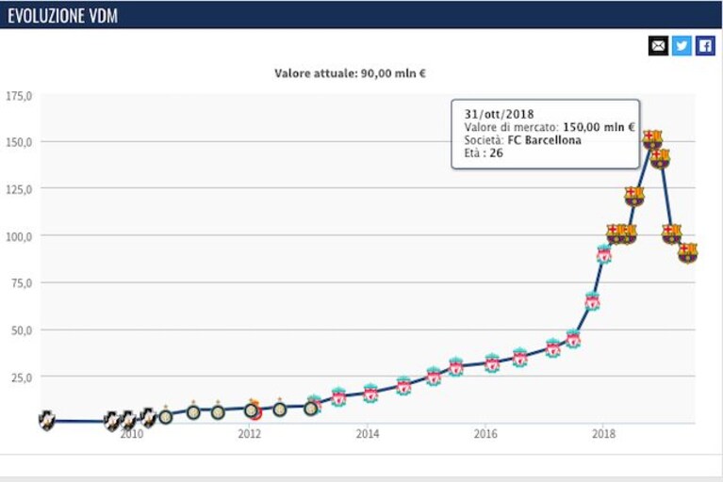Select Barcelona marker just below the peak
The image size is (723, 482).
click(660, 158)
